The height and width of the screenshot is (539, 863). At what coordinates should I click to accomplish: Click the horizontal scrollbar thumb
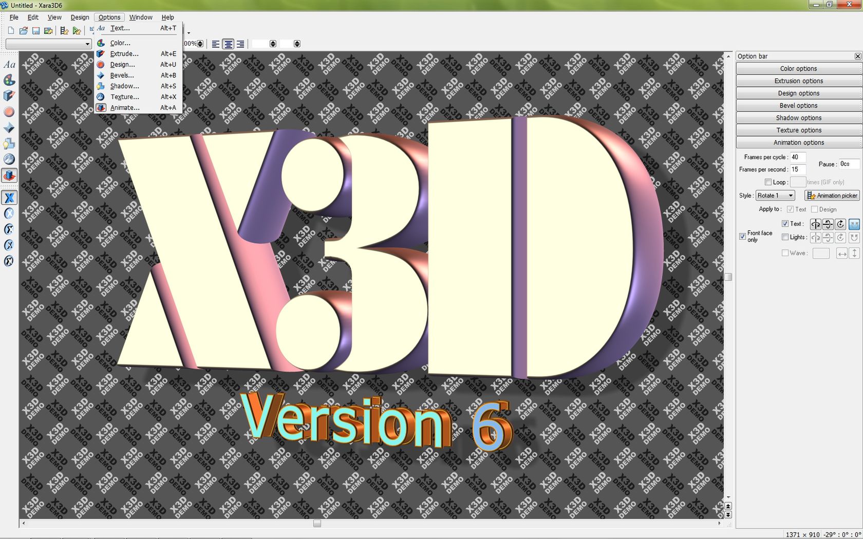(317, 524)
